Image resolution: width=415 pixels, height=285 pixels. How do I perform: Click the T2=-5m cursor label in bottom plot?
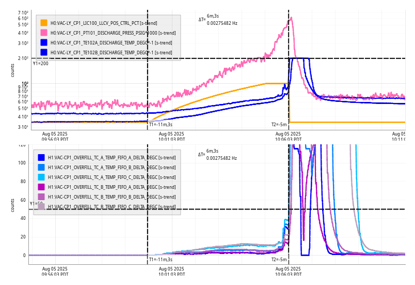[279, 260]
